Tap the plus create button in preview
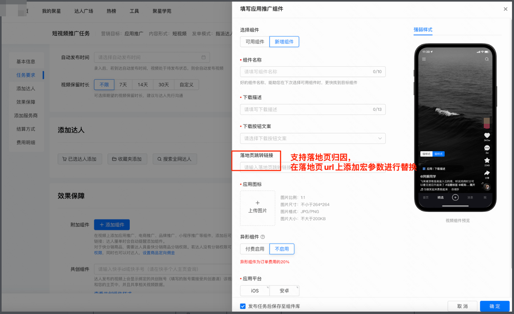The width and height of the screenshot is (514, 314). click(x=455, y=197)
